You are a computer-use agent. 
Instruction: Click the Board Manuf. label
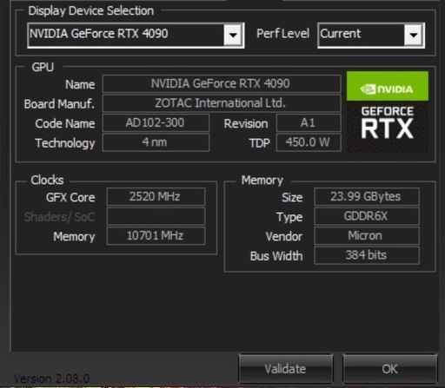coord(59,104)
